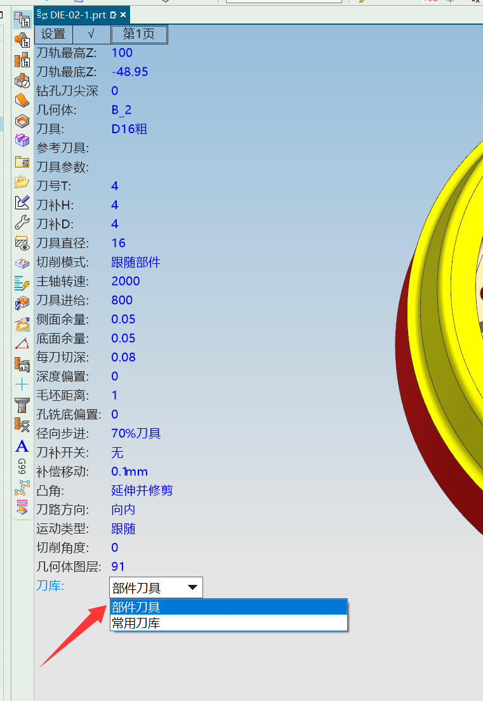Screen dimensions: 483x701
Task: Click the 刀轨最高Z value 100
Action: click(122, 53)
